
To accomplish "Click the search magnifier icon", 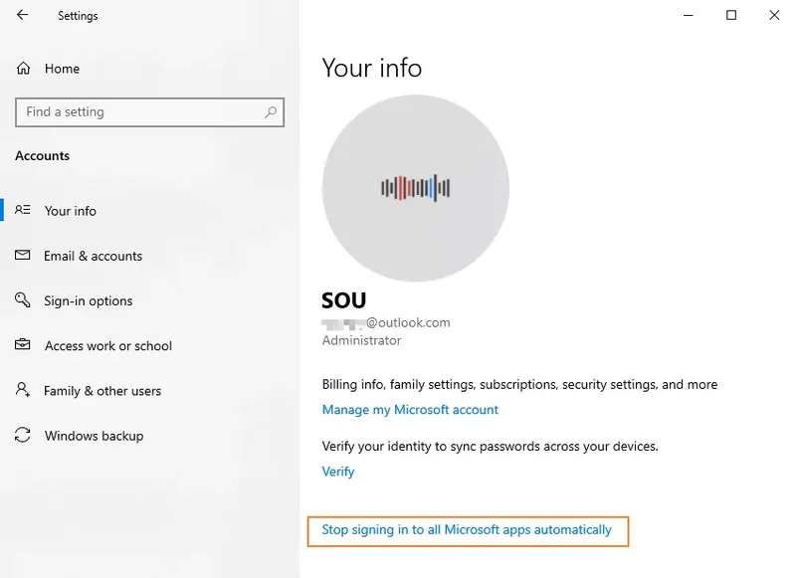I will pyautogui.click(x=271, y=112).
